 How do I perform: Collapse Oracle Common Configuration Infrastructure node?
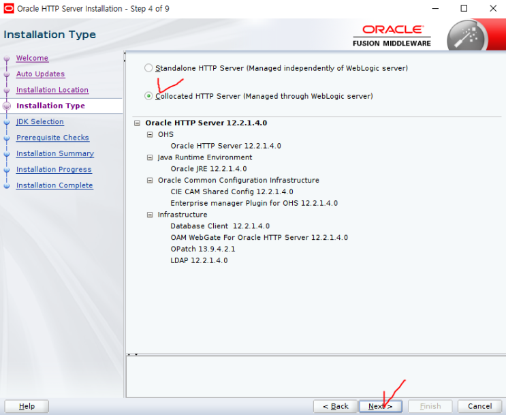tap(150, 180)
